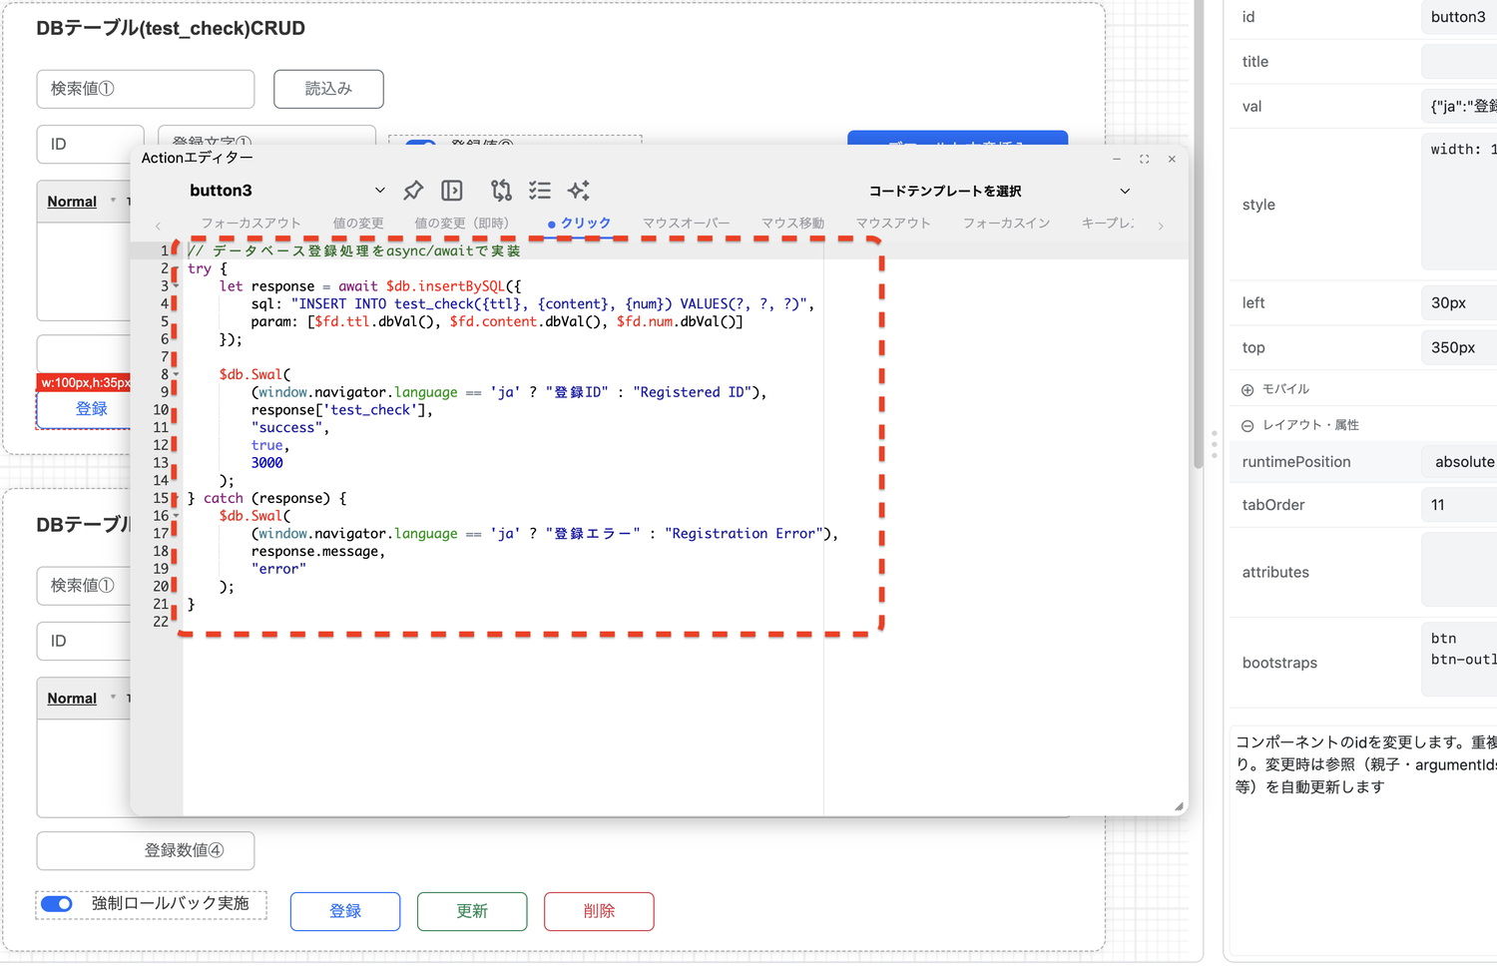Viewport: 1497px width, 966px height.
Task: Click the bootstraps property text area
Action: point(1459,660)
